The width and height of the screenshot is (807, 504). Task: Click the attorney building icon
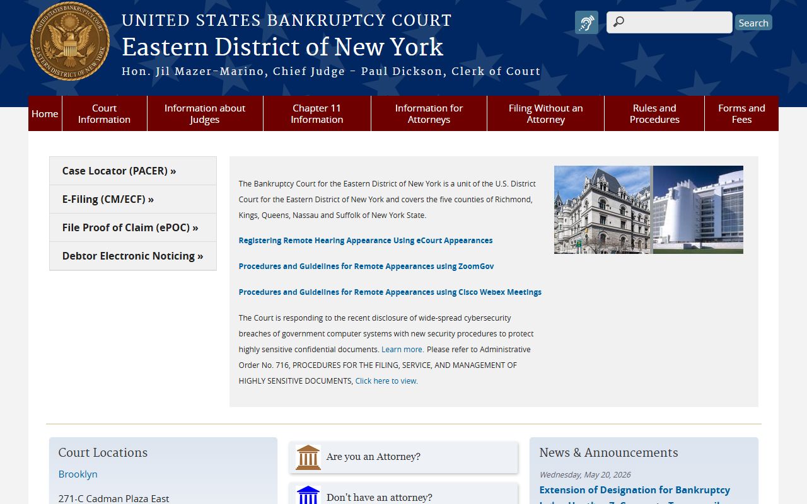(308, 457)
